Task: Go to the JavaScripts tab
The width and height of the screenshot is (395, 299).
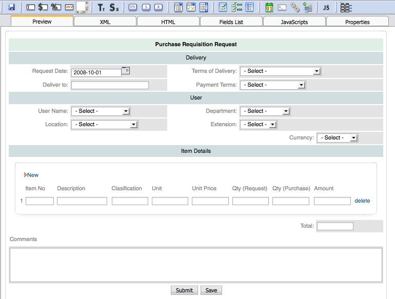Action: pyautogui.click(x=294, y=22)
